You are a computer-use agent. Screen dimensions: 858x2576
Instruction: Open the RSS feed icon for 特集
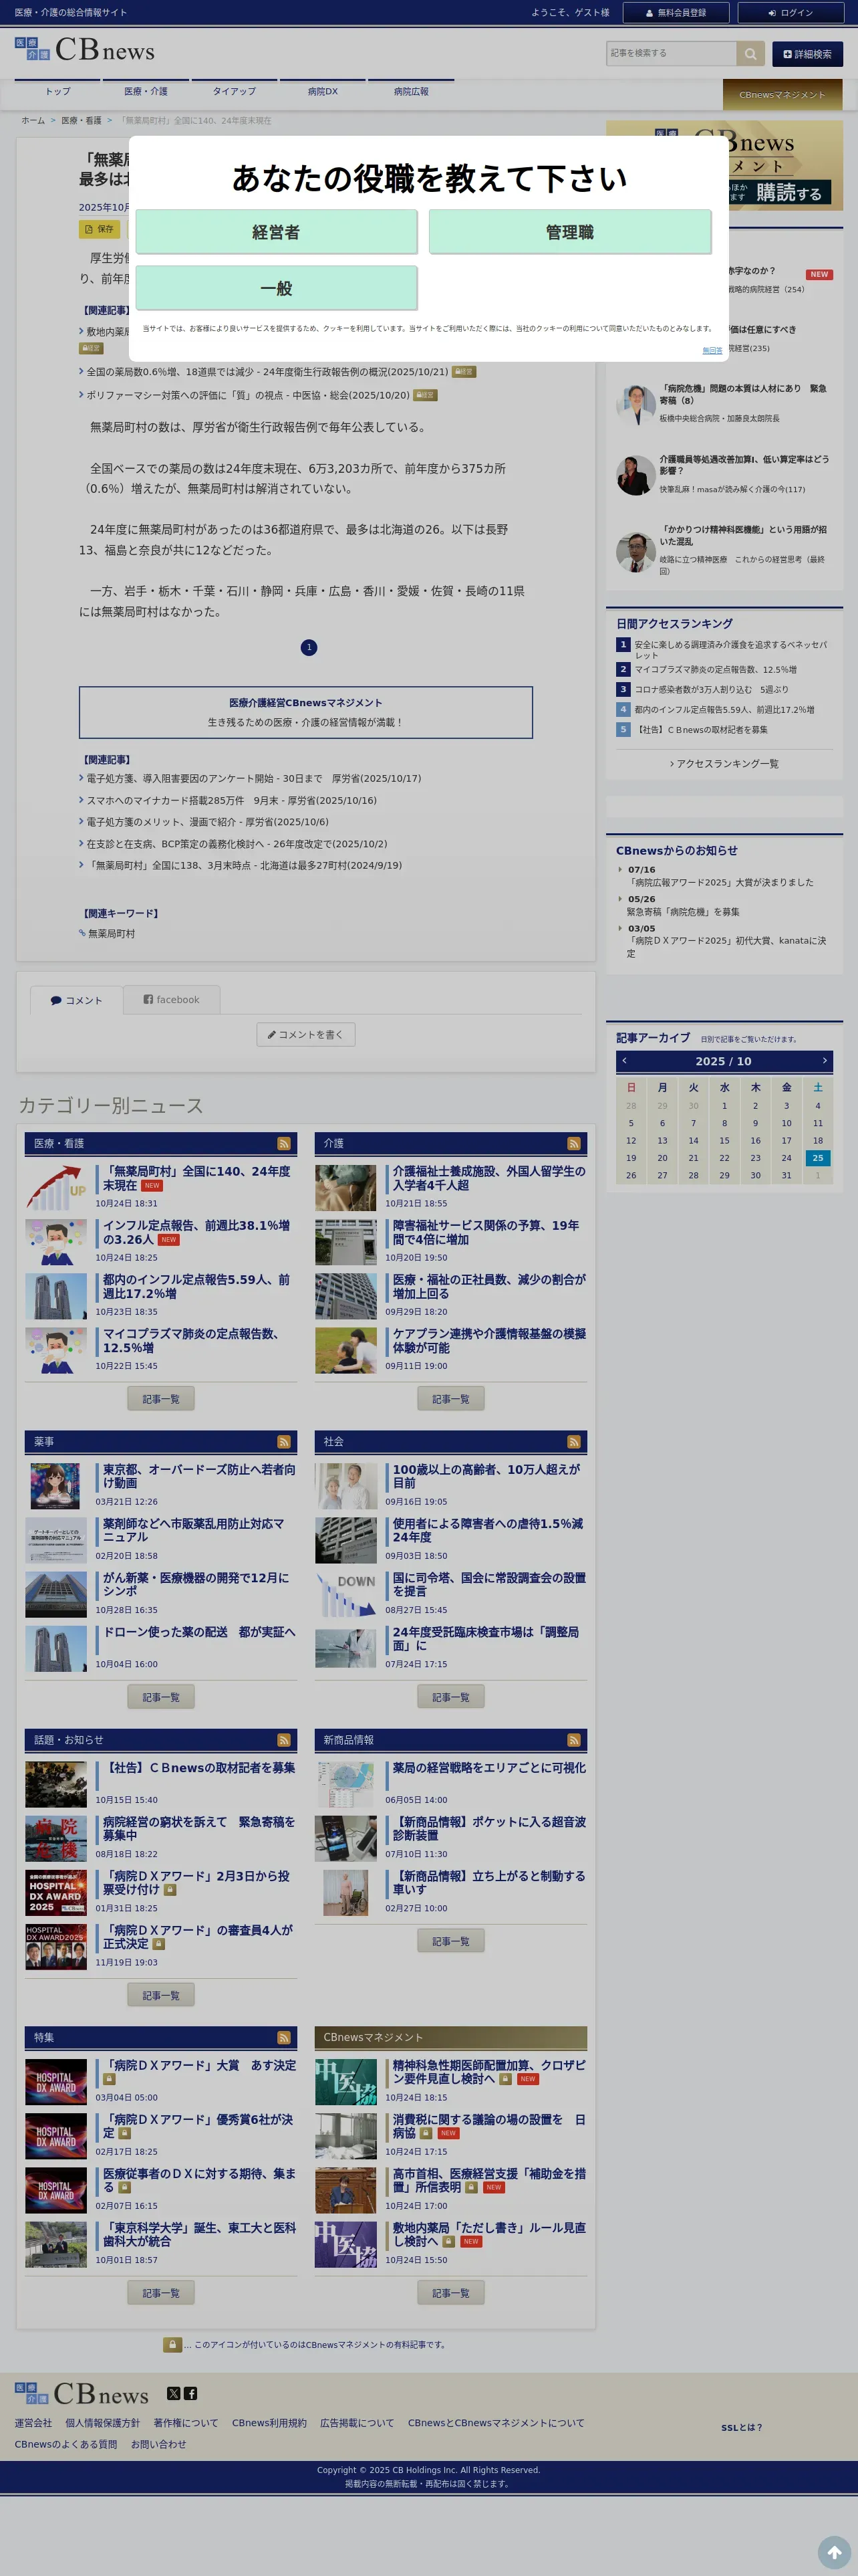[x=284, y=2037]
